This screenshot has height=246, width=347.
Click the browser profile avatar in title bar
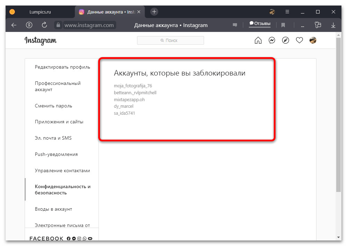(x=272, y=12)
